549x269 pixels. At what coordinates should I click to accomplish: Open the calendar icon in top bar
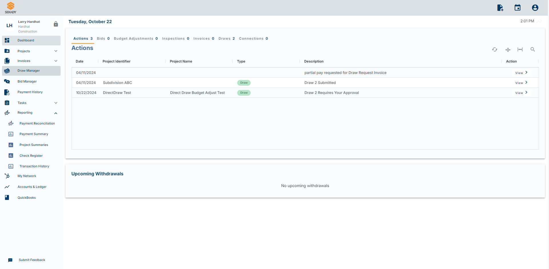(518, 8)
